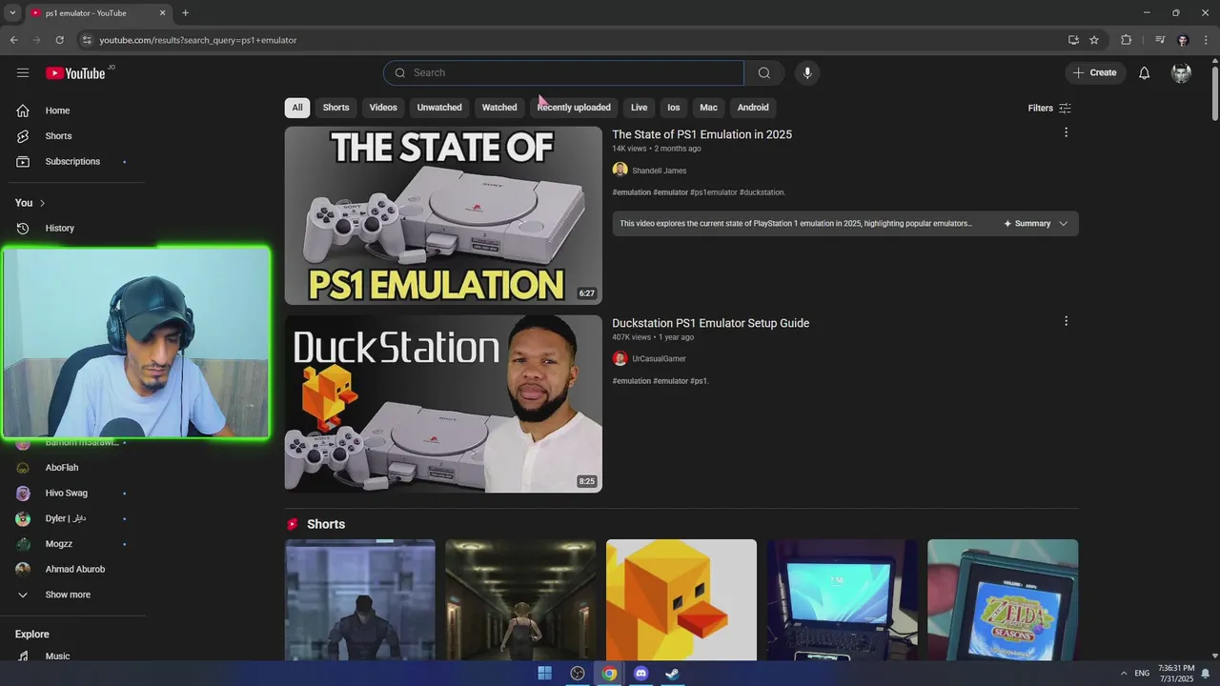Open Discord from the taskbar
Image resolution: width=1220 pixels, height=686 pixels.
(x=640, y=674)
